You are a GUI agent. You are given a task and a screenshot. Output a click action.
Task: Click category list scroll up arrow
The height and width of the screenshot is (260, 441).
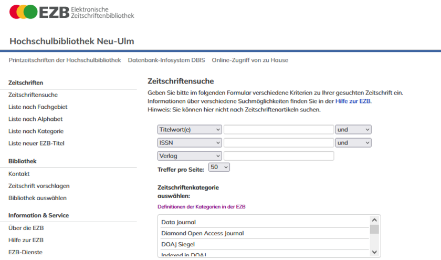pos(374,220)
